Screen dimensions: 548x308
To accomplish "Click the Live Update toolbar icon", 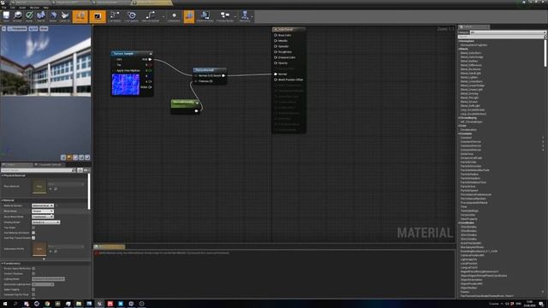I will point(131,16).
